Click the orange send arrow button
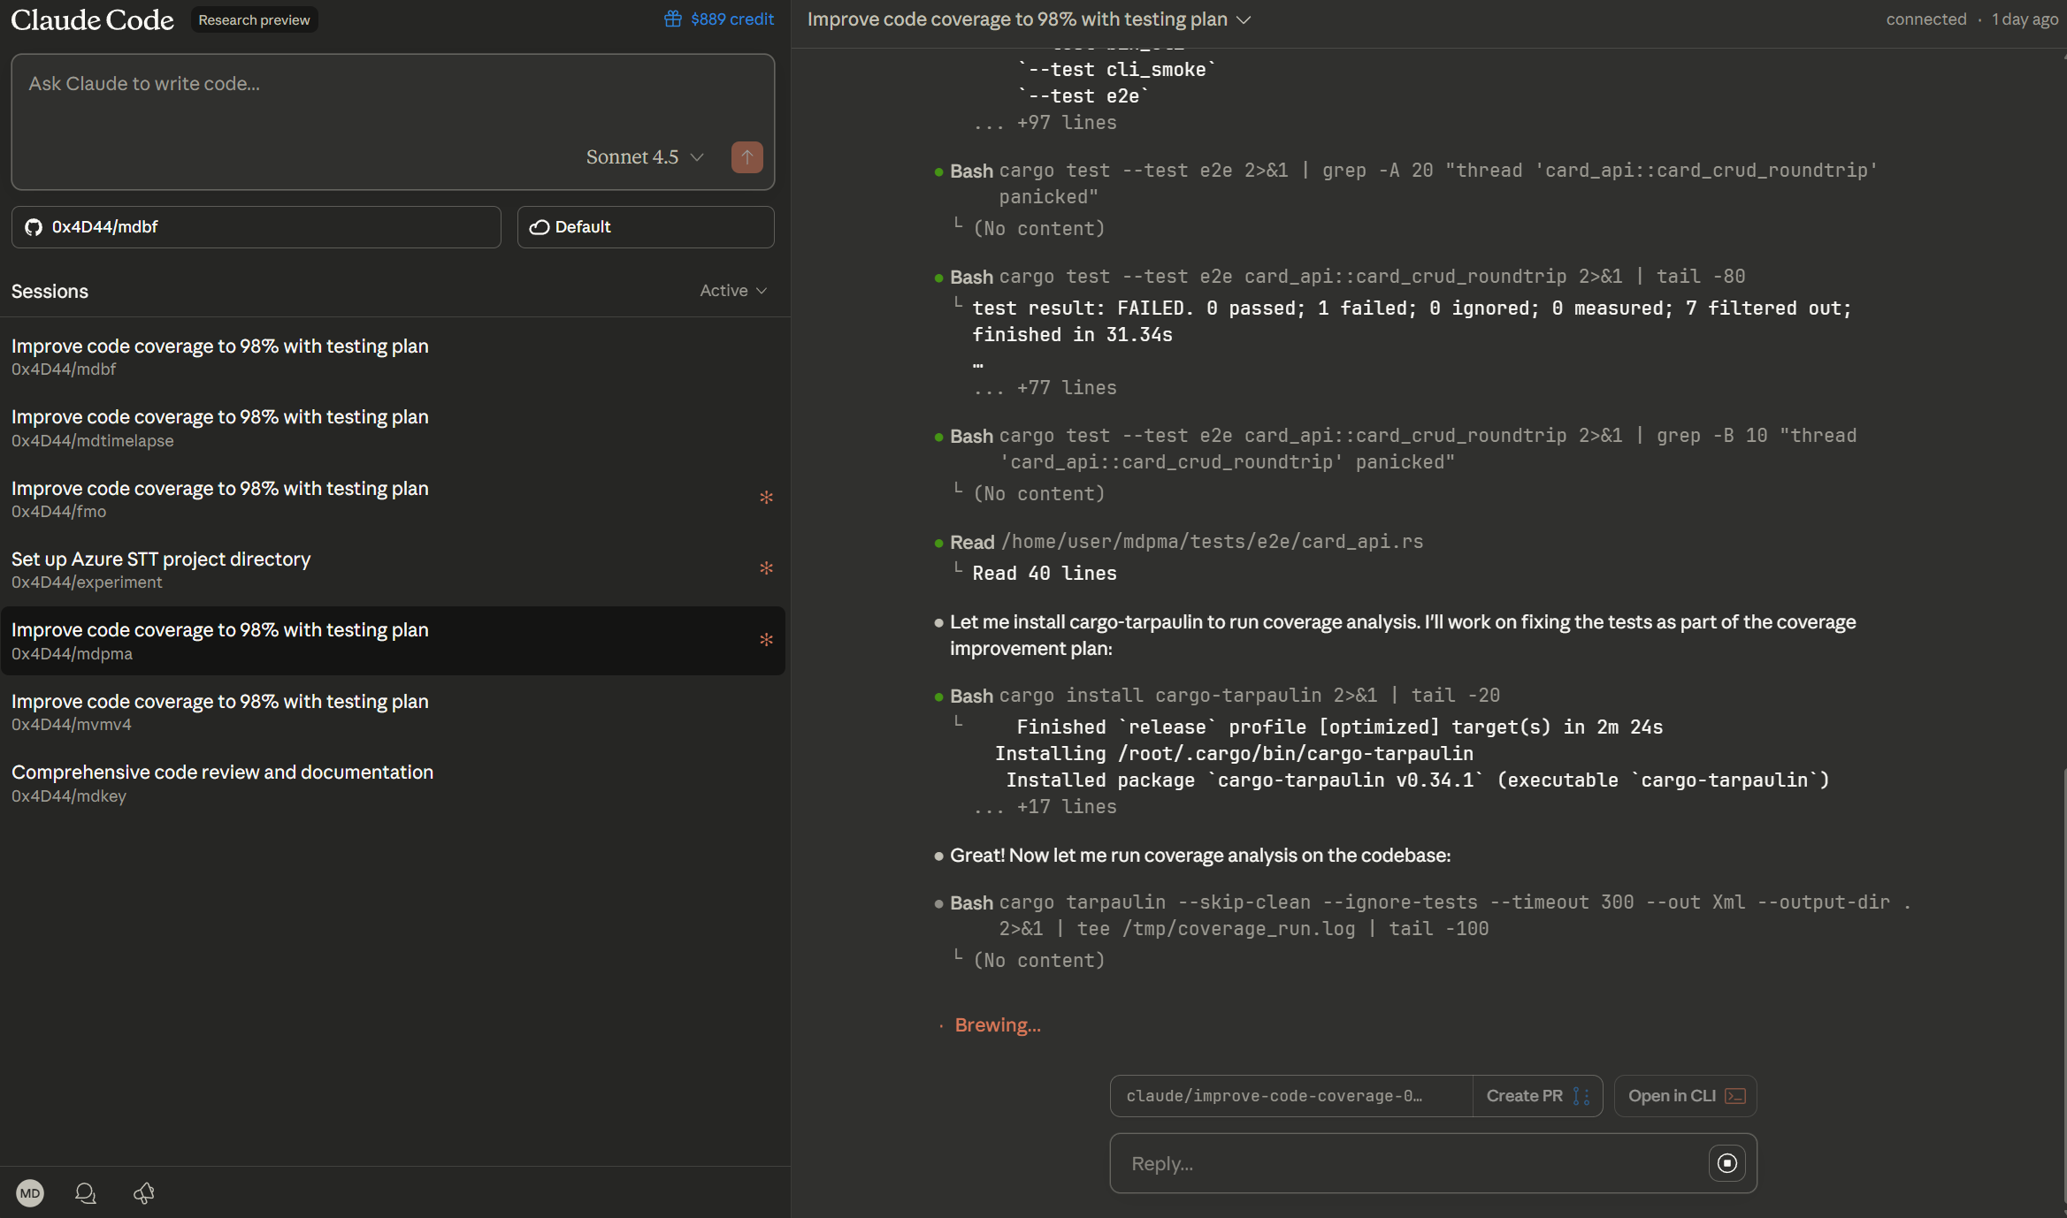2067x1218 pixels. click(x=746, y=157)
